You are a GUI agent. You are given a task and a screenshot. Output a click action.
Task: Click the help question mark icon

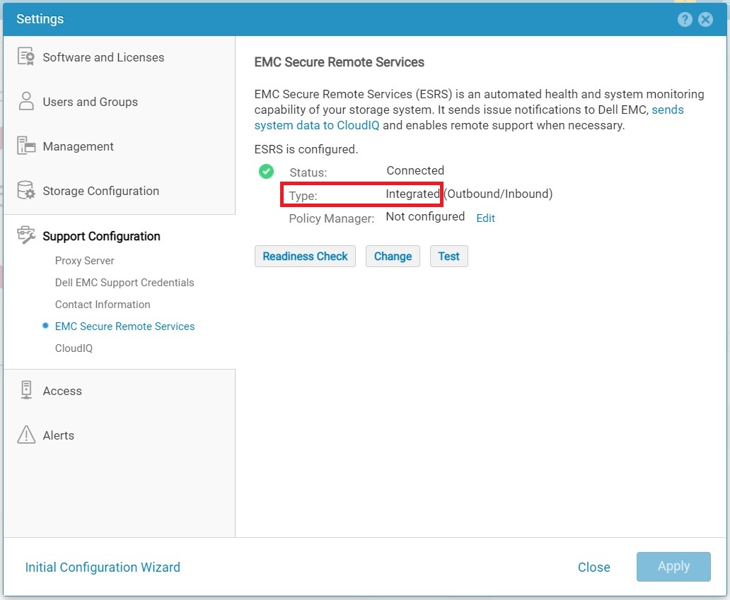pos(684,19)
